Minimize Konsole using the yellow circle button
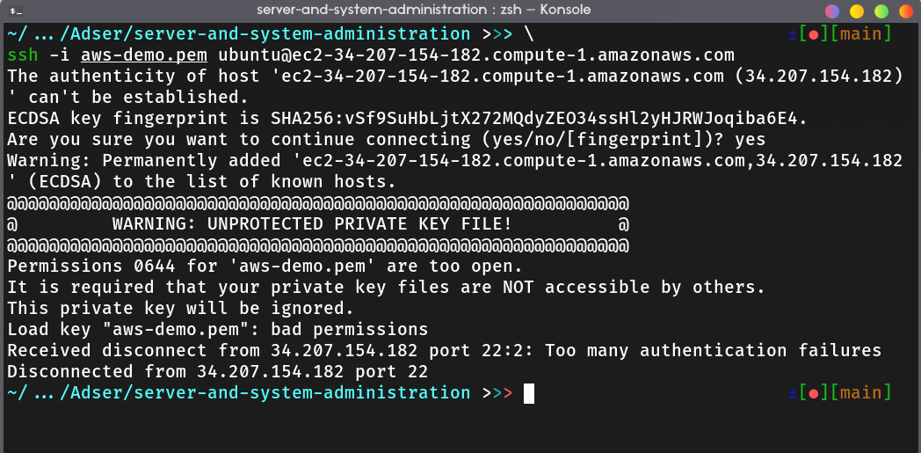Screen dimensions: 921x453 click(856, 11)
